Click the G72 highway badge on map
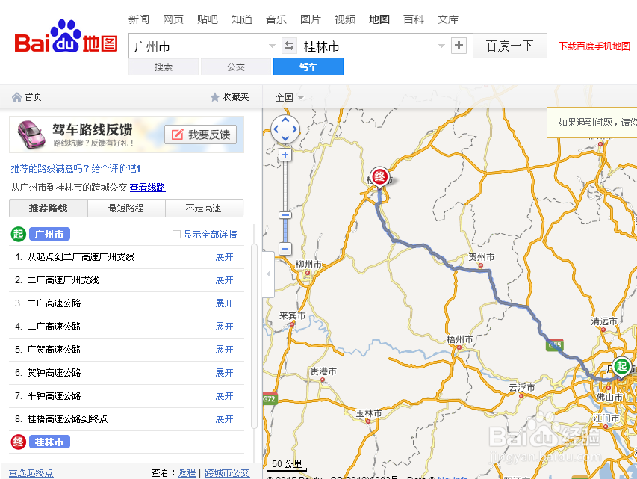637x479 pixels. pos(269,399)
